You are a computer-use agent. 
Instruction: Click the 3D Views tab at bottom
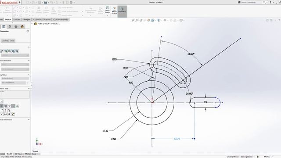point(18,154)
